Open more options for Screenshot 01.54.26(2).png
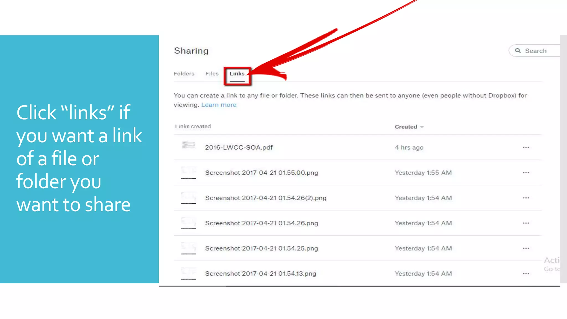 click(526, 198)
